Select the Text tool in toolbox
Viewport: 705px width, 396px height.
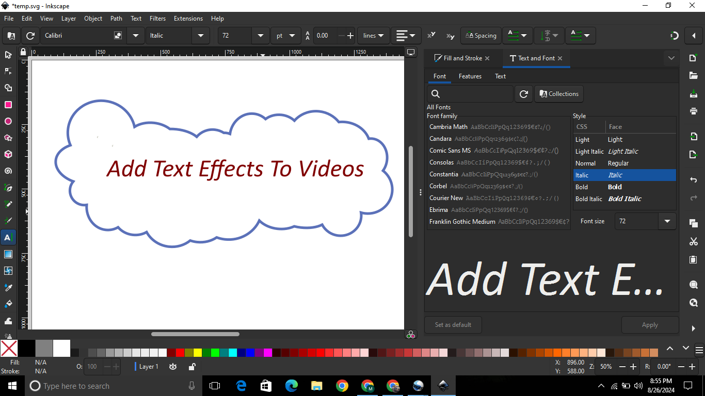(x=8, y=237)
